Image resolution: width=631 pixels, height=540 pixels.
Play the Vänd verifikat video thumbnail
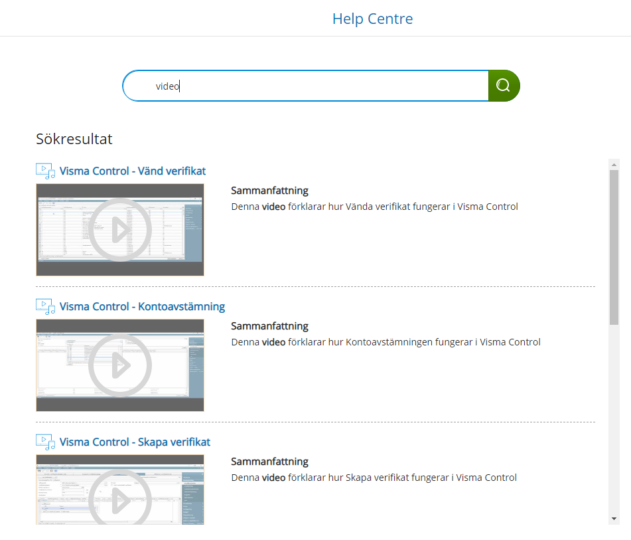coord(120,230)
